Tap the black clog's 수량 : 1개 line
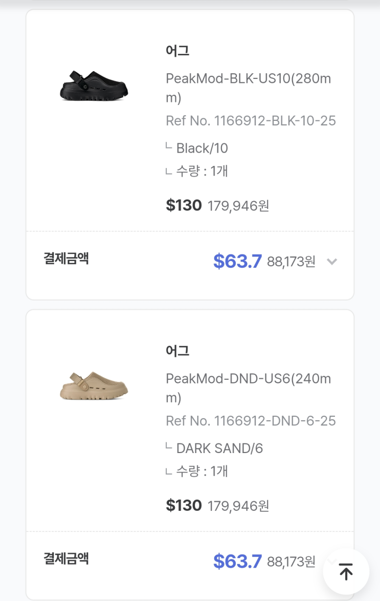Viewport: 380px width, 601px height. click(202, 171)
